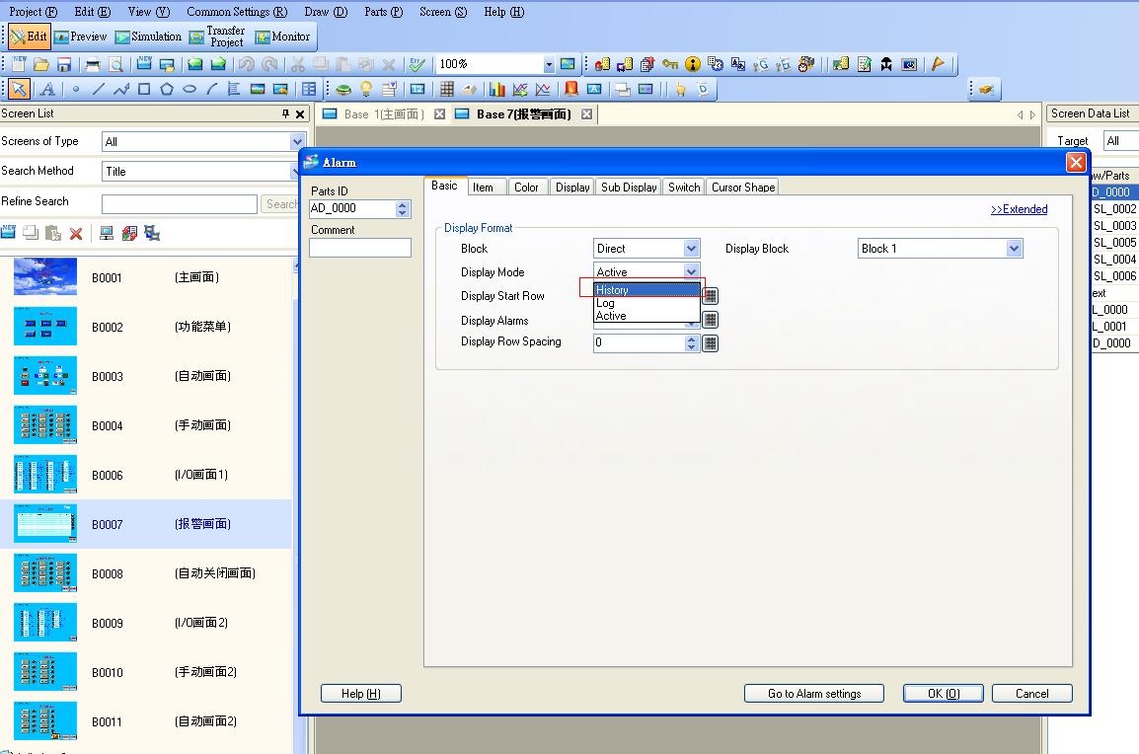1139x754 pixels.
Task: Switch to the Cursor Shape tab
Action: [743, 187]
